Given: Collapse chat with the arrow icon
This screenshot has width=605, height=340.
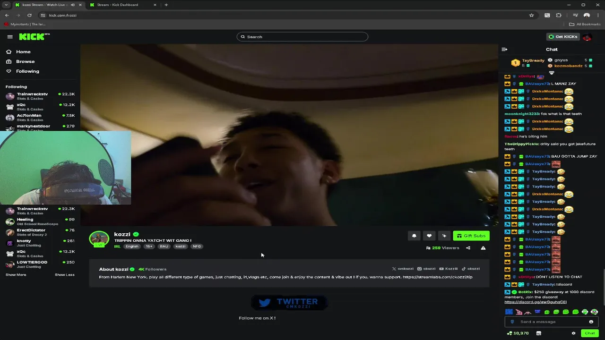Looking at the screenshot, I should pos(504,49).
